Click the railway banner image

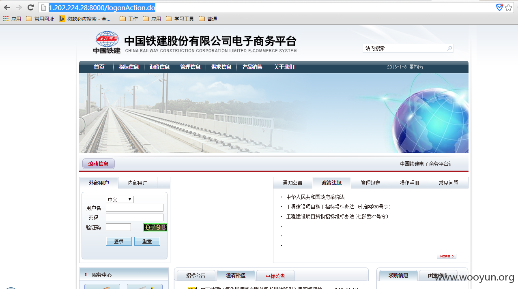pyautogui.click(x=274, y=113)
